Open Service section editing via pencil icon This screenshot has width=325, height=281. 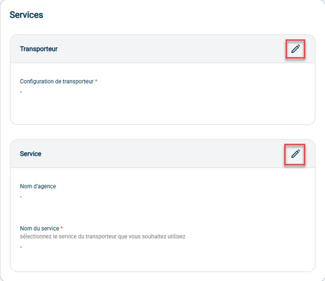(x=296, y=154)
